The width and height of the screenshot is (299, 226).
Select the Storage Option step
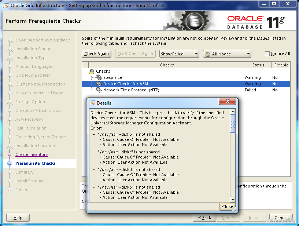pyautogui.click(x=30, y=102)
